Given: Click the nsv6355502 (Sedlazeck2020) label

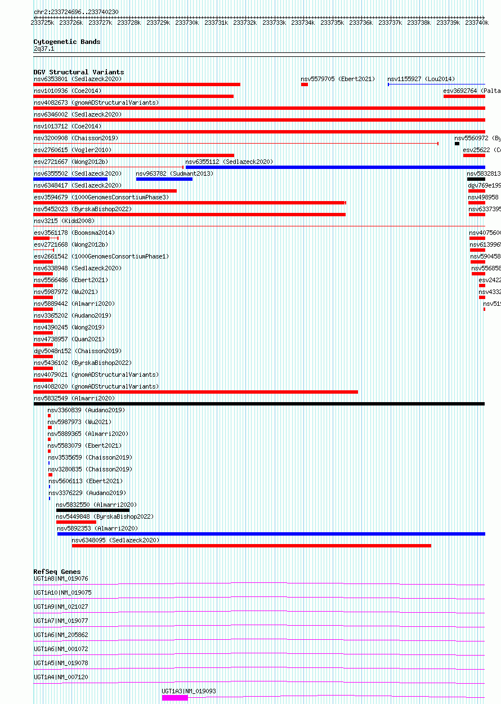Looking at the screenshot, I should pos(78,173).
